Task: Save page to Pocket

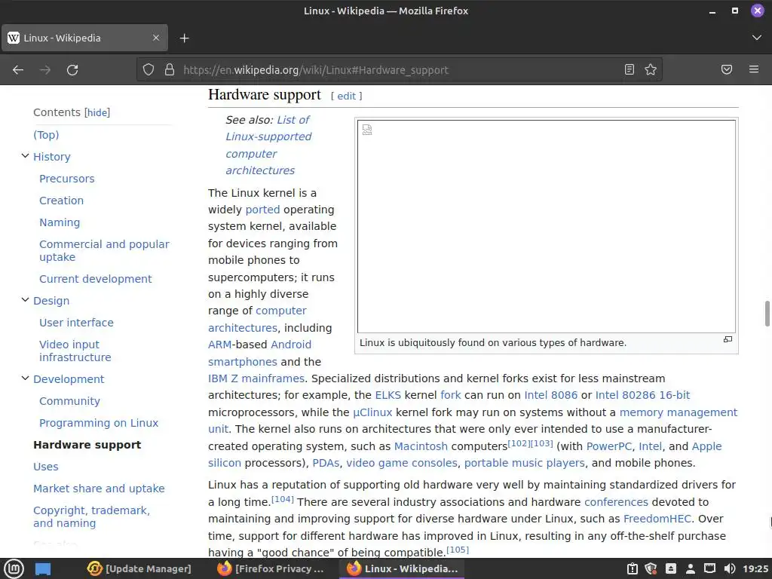Action: pyautogui.click(x=727, y=69)
